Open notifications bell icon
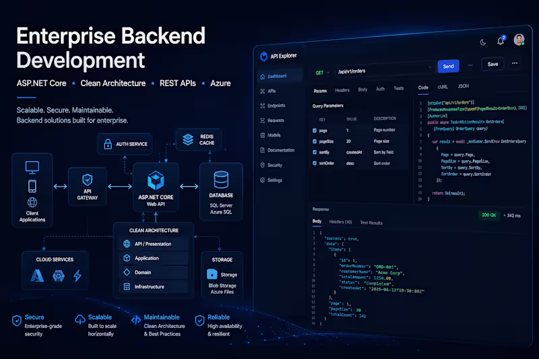 tap(501, 41)
